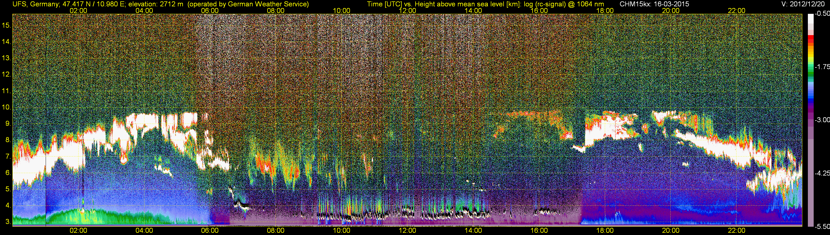
Task: Click the height axis label '14.'
Action: [6, 42]
